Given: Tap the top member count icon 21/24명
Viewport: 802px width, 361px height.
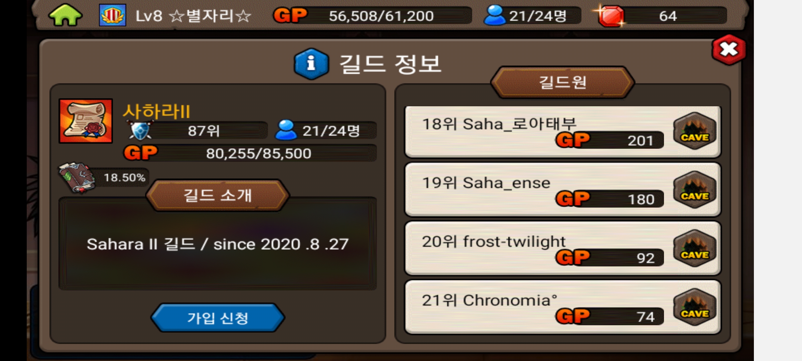Looking at the screenshot, I should coord(495,15).
